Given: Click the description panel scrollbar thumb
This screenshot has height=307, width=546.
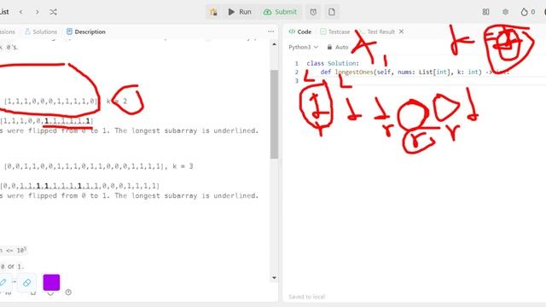Looking at the screenshot, I should coord(274,114).
